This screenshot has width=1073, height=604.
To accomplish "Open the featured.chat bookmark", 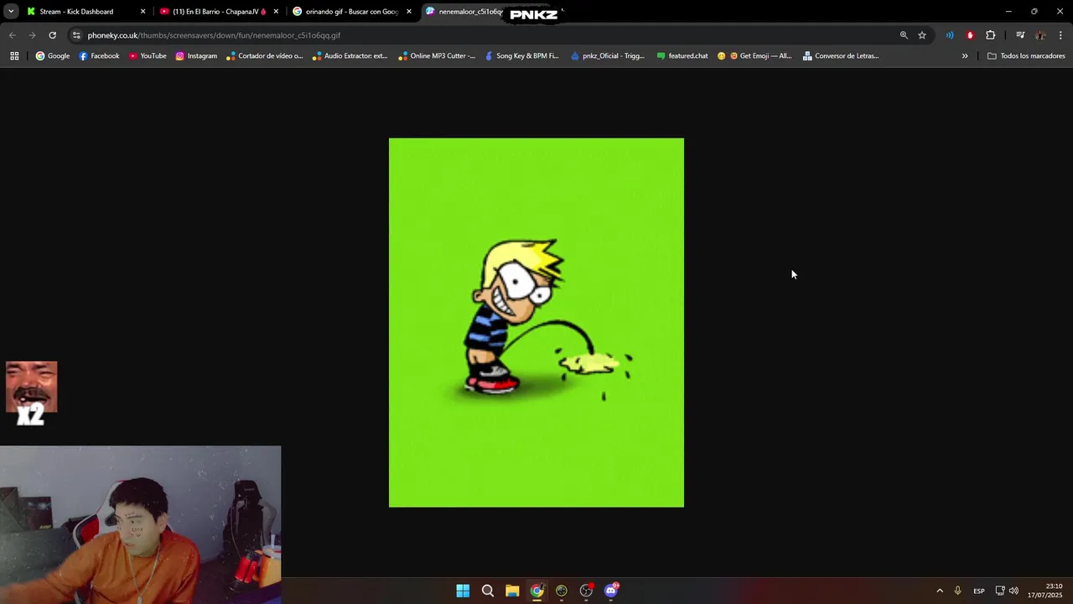I will click(682, 56).
